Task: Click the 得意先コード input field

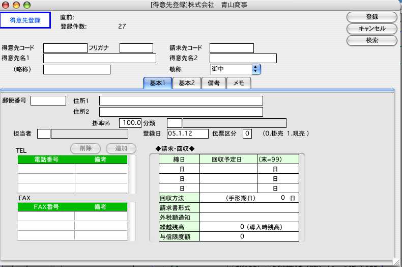Action: click(65, 48)
